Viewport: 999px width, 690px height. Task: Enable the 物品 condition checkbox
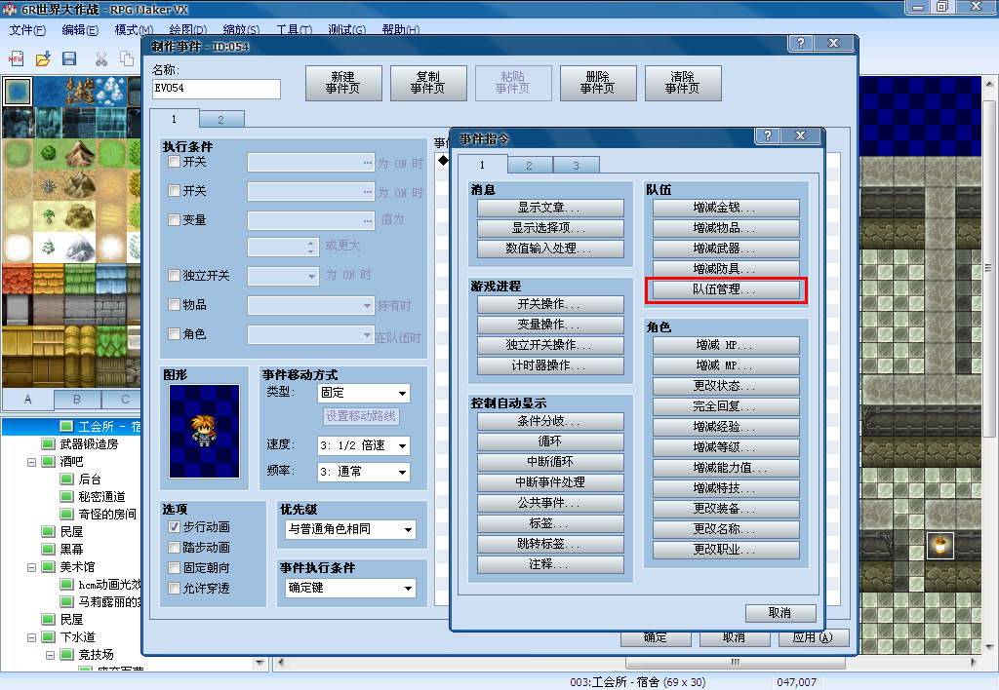174,304
